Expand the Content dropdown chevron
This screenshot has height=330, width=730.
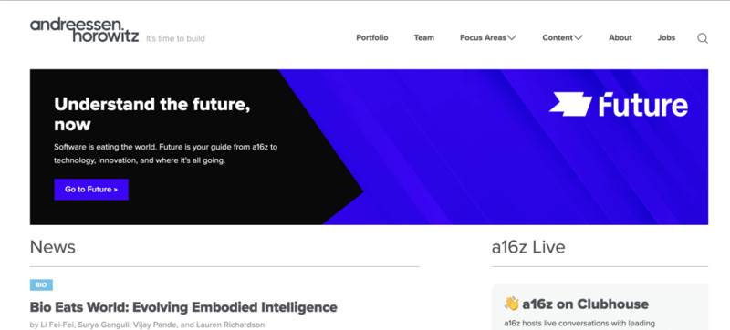[x=579, y=38]
